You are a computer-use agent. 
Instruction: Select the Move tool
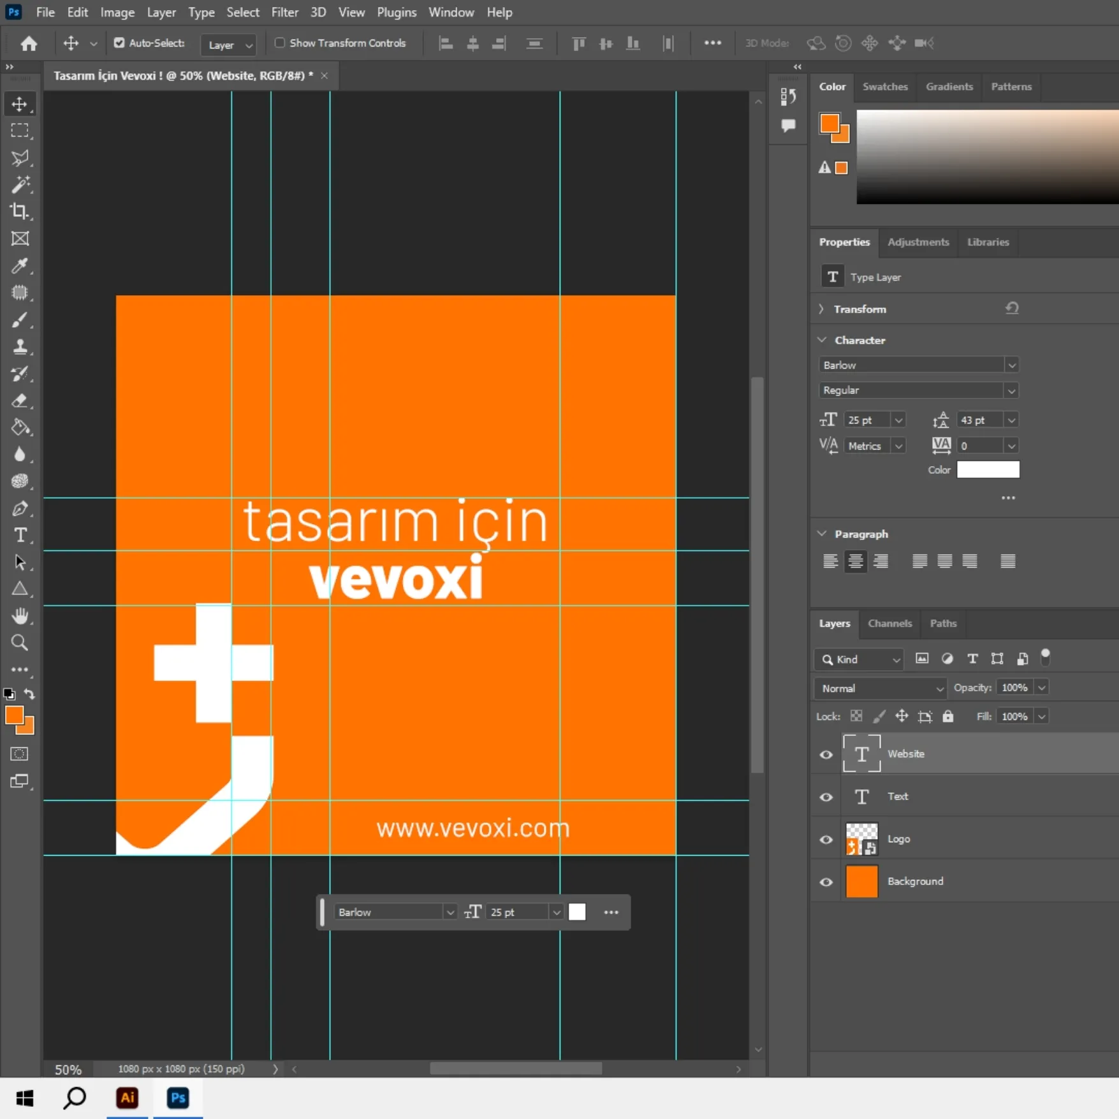click(x=20, y=104)
